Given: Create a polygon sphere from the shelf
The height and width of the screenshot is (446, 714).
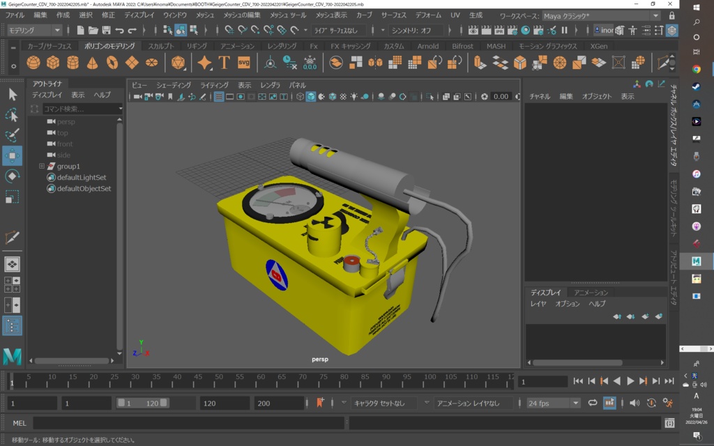Looking at the screenshot, I should click(x=32, y=62).
